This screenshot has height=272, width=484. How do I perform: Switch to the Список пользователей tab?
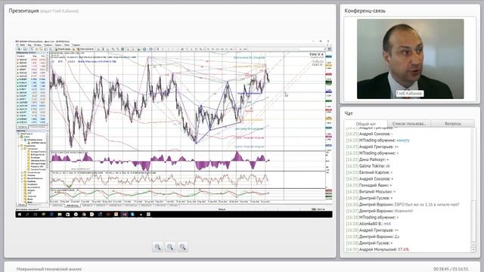pos(409,124)
